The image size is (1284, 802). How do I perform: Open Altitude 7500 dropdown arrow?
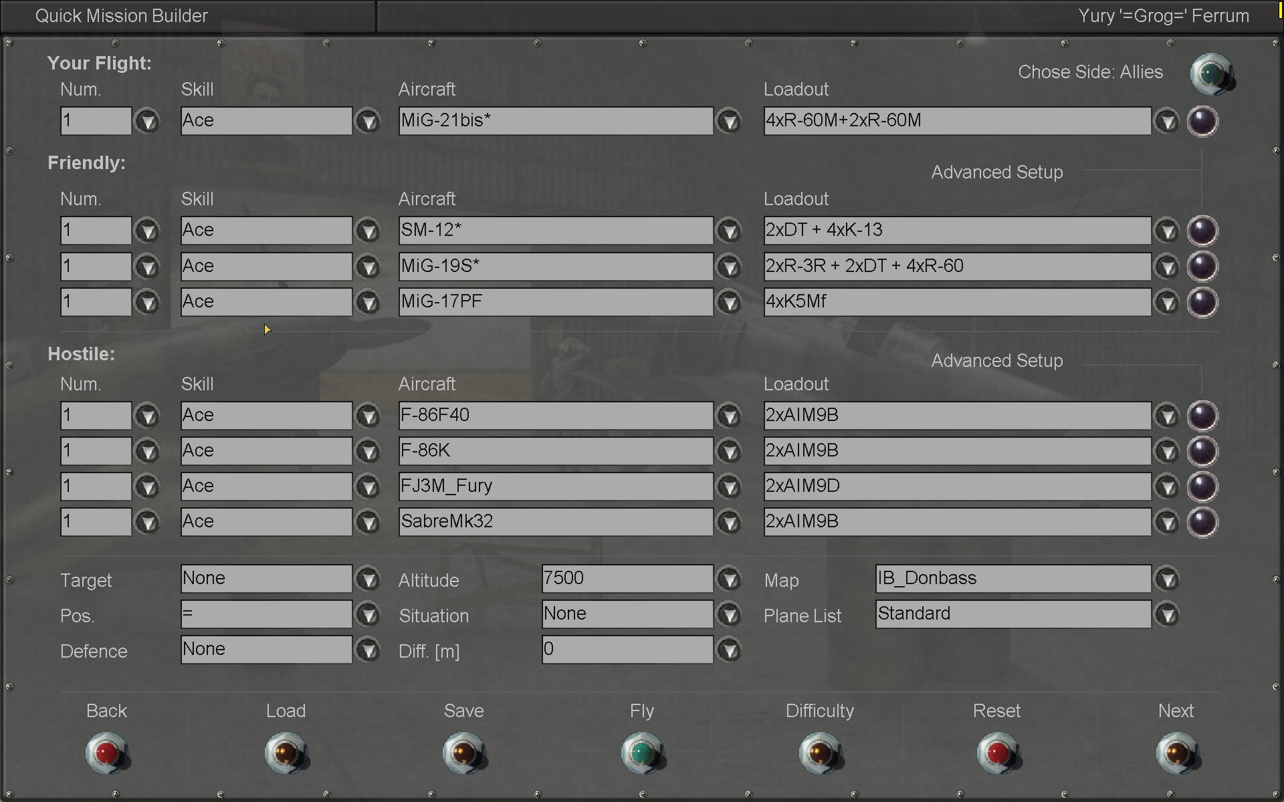point(729,579)
